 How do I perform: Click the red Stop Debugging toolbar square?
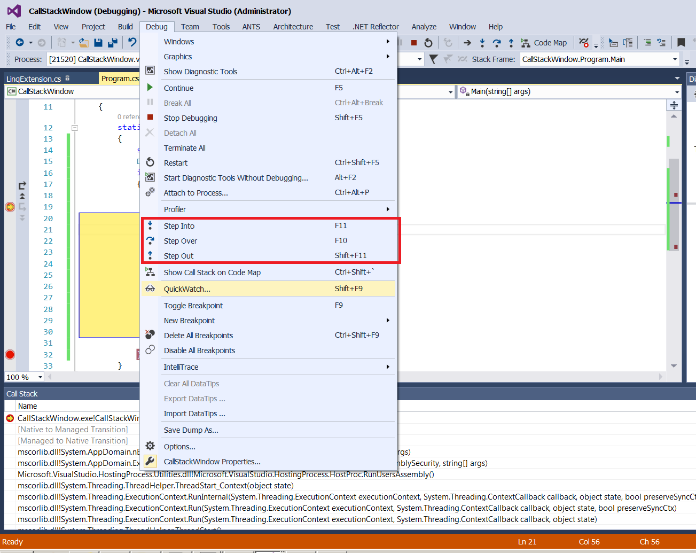point(414,42)
